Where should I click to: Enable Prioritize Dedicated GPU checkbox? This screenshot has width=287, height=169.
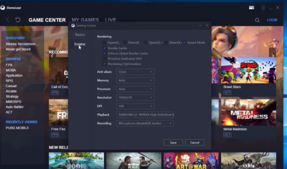click(x=105, y=59)
